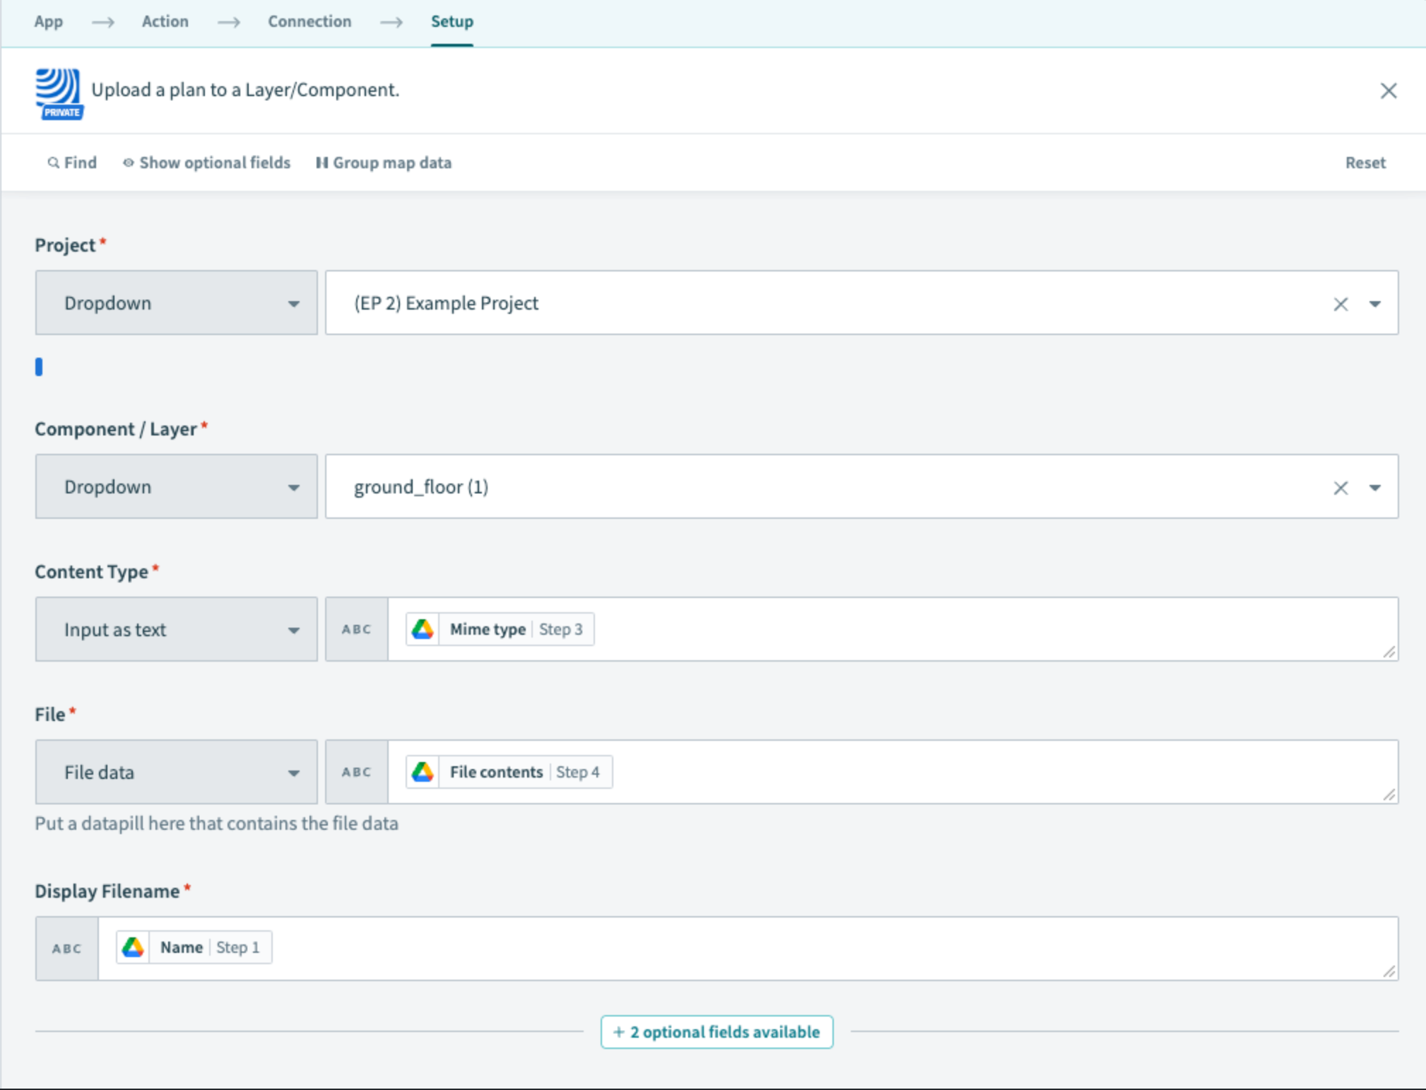Viewport: 1426px width, 1090px height.
Task: Go to the Action step
Action: [165, 21]
